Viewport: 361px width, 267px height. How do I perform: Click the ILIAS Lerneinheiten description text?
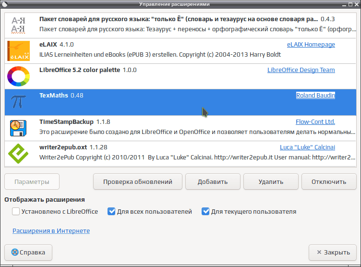pos(160,55)
